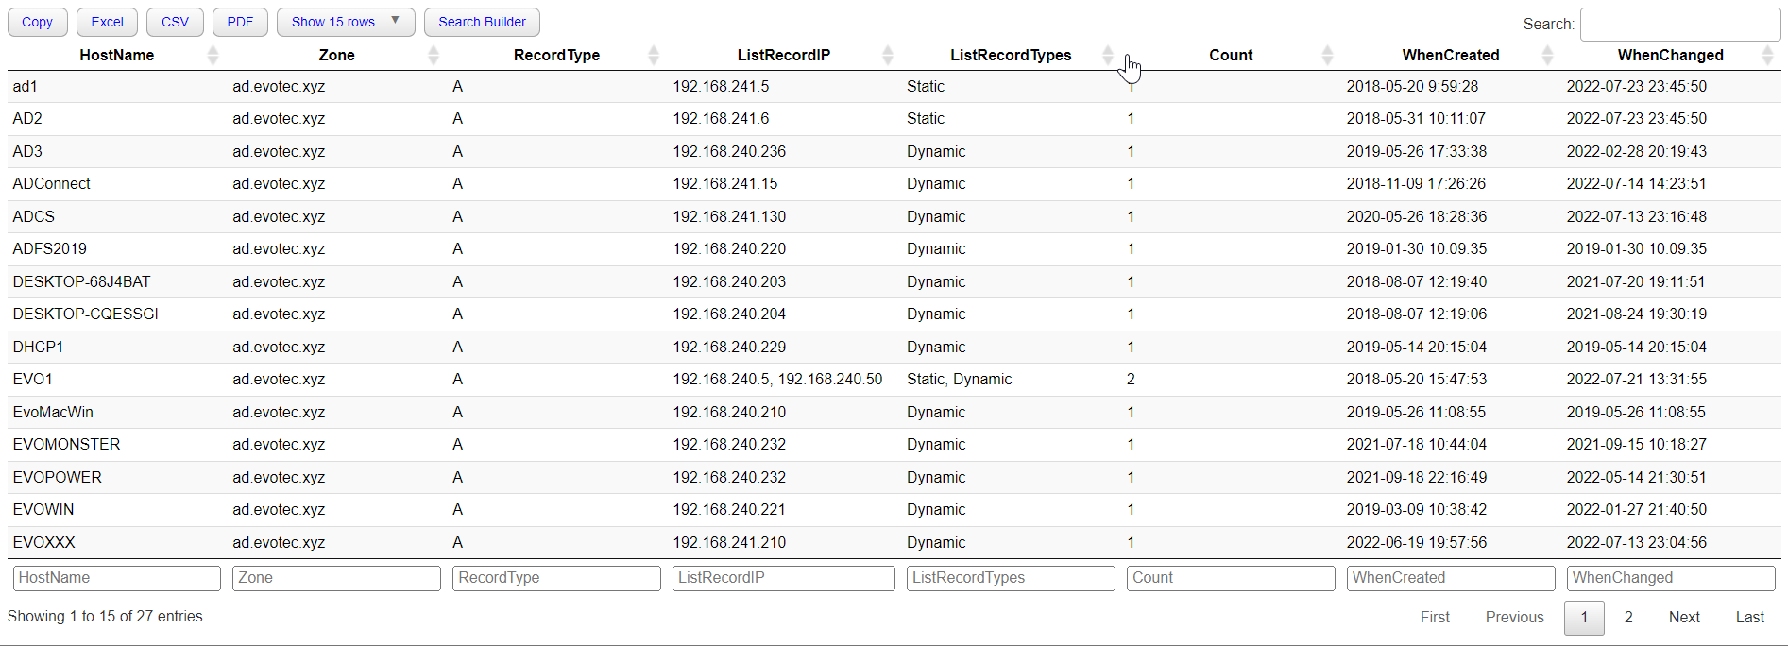Click the HostName filter field
Viewport: 1788px width, 646px height.
(117, 578)
